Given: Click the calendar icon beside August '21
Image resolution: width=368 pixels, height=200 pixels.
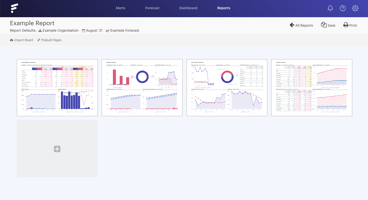Looking at the screenshot, I should click(84, 30).
